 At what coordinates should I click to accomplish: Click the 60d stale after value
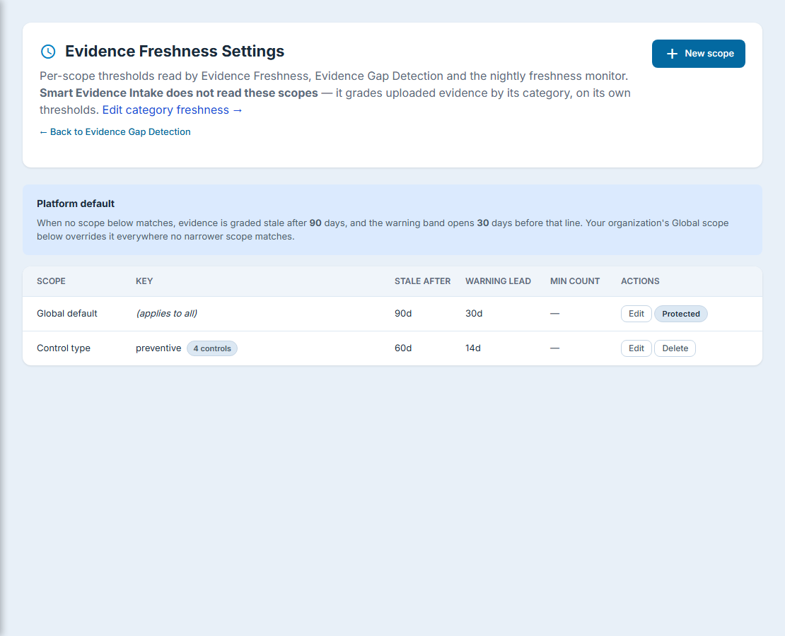point(403,348)
